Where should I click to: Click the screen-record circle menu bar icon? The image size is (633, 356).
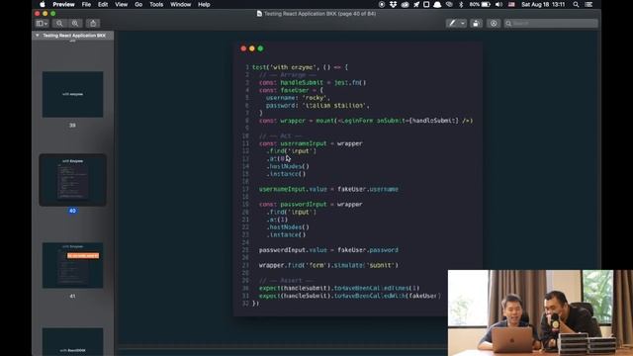(382, 4)
